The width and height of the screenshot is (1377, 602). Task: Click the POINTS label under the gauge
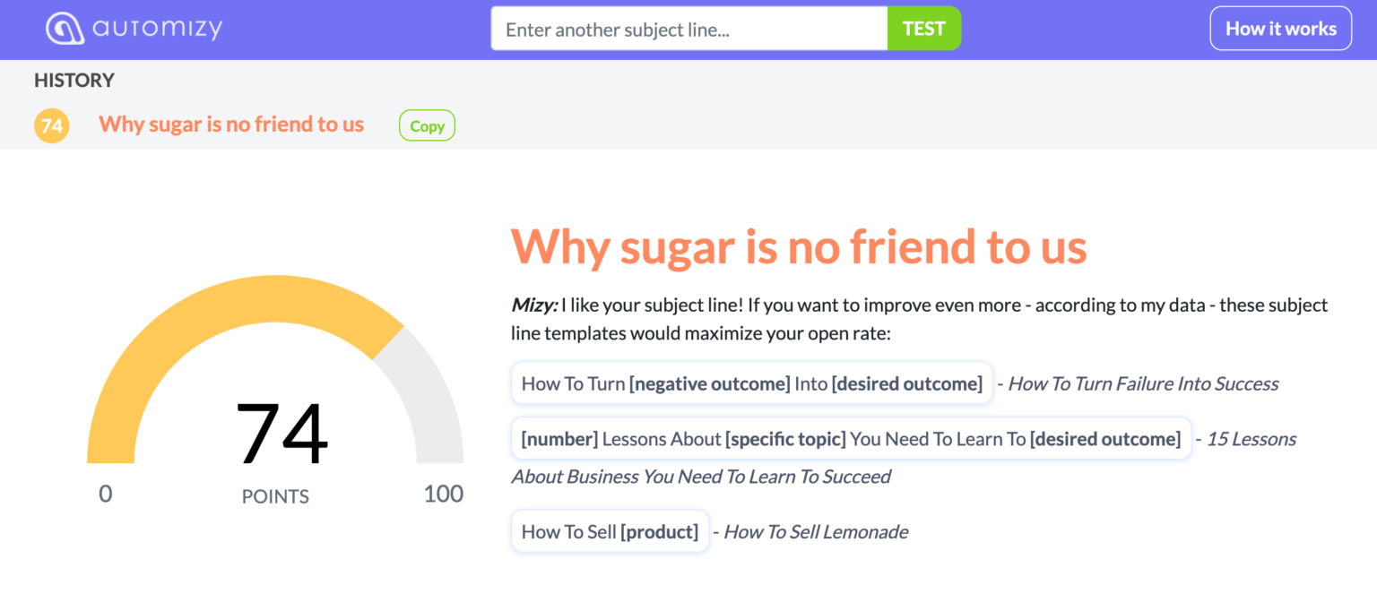[x=275, y=497]
